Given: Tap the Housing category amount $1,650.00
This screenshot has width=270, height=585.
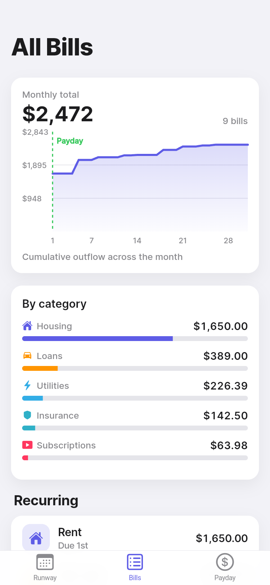Looking at the screenshot, I should 220,326.
